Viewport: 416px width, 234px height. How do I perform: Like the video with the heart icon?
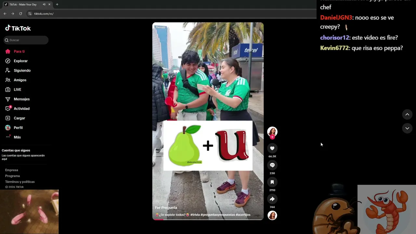[x=272, y=148]
